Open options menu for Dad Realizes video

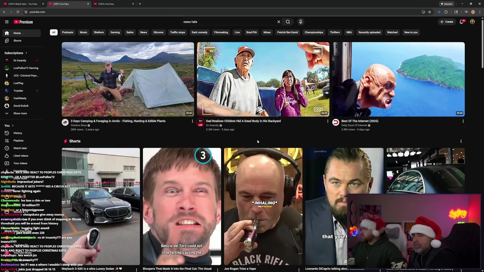click(x=327, y=121)
